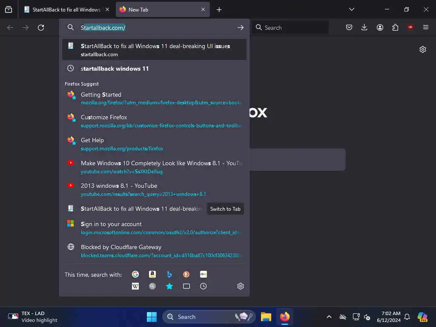
Task: Save to Pocket
Action: [349, 27]
